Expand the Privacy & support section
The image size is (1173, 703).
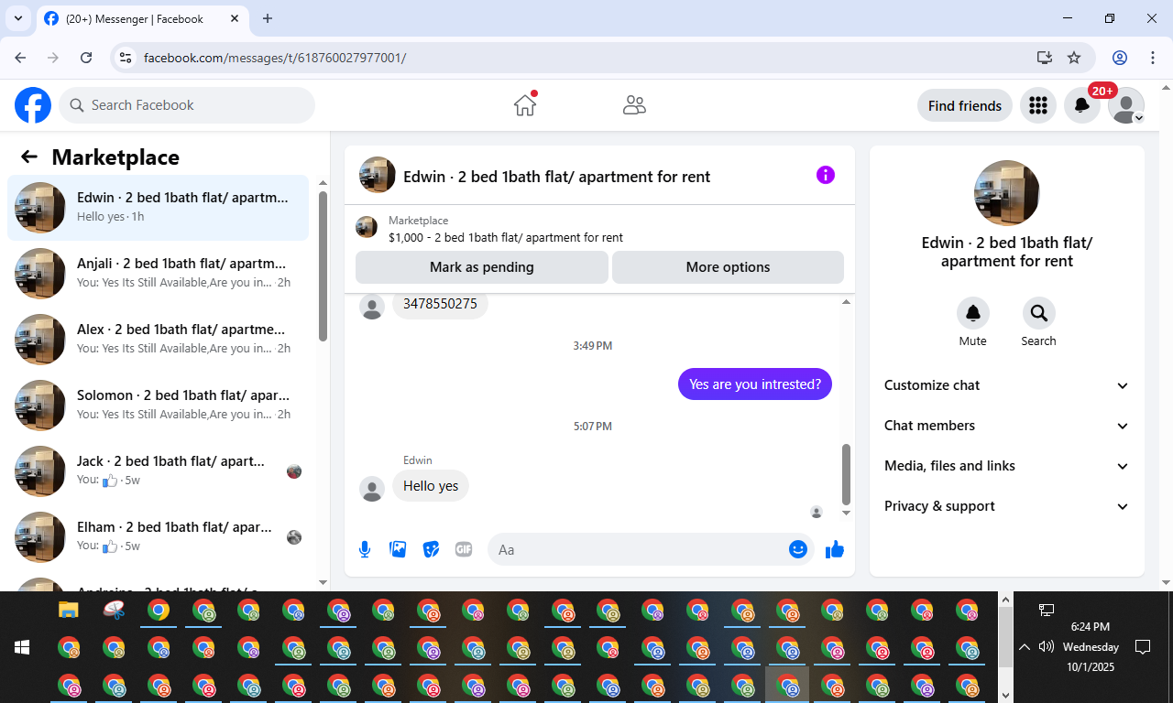[x=1007, y=506]
